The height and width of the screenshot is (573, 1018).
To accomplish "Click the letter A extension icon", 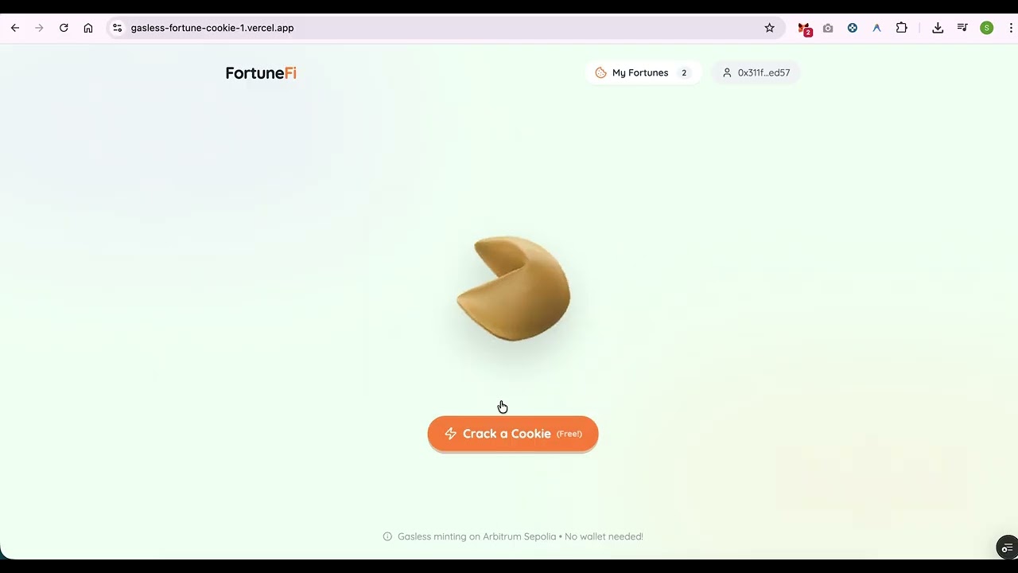I will coord(876,28).
